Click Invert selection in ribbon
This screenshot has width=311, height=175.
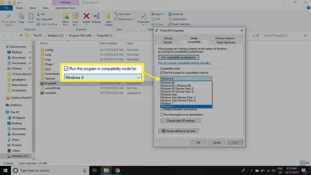179,24
